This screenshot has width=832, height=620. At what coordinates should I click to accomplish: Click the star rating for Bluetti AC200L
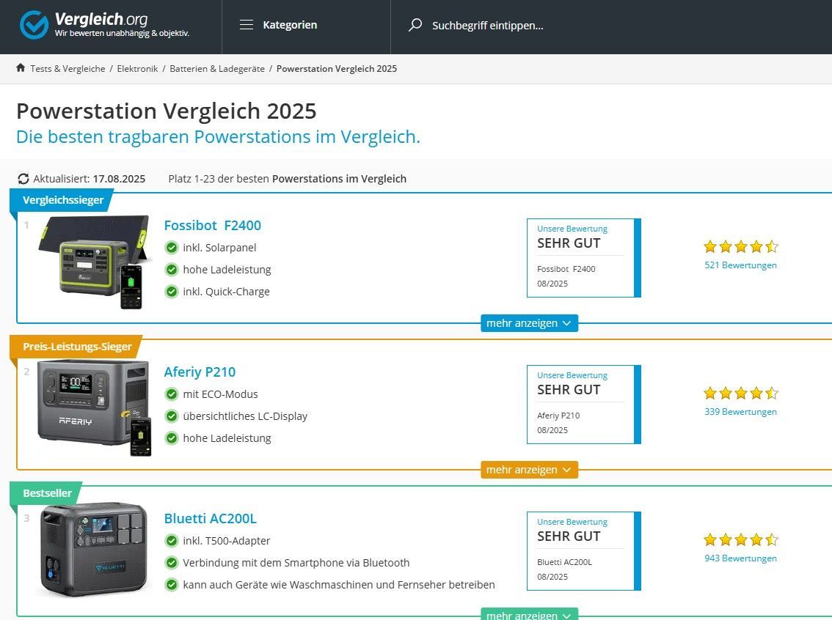click(740, 540)
